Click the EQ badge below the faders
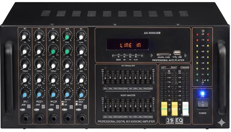Screen dimensions: 231x132 [179, 120]
